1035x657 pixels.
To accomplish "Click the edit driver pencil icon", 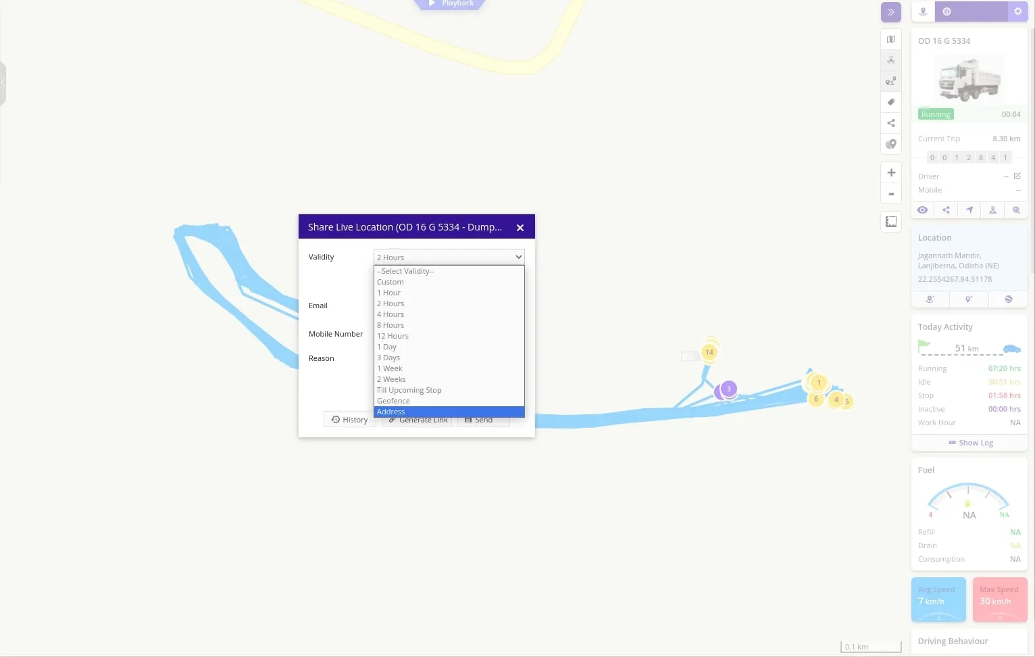I will (x=1017, y=176).
